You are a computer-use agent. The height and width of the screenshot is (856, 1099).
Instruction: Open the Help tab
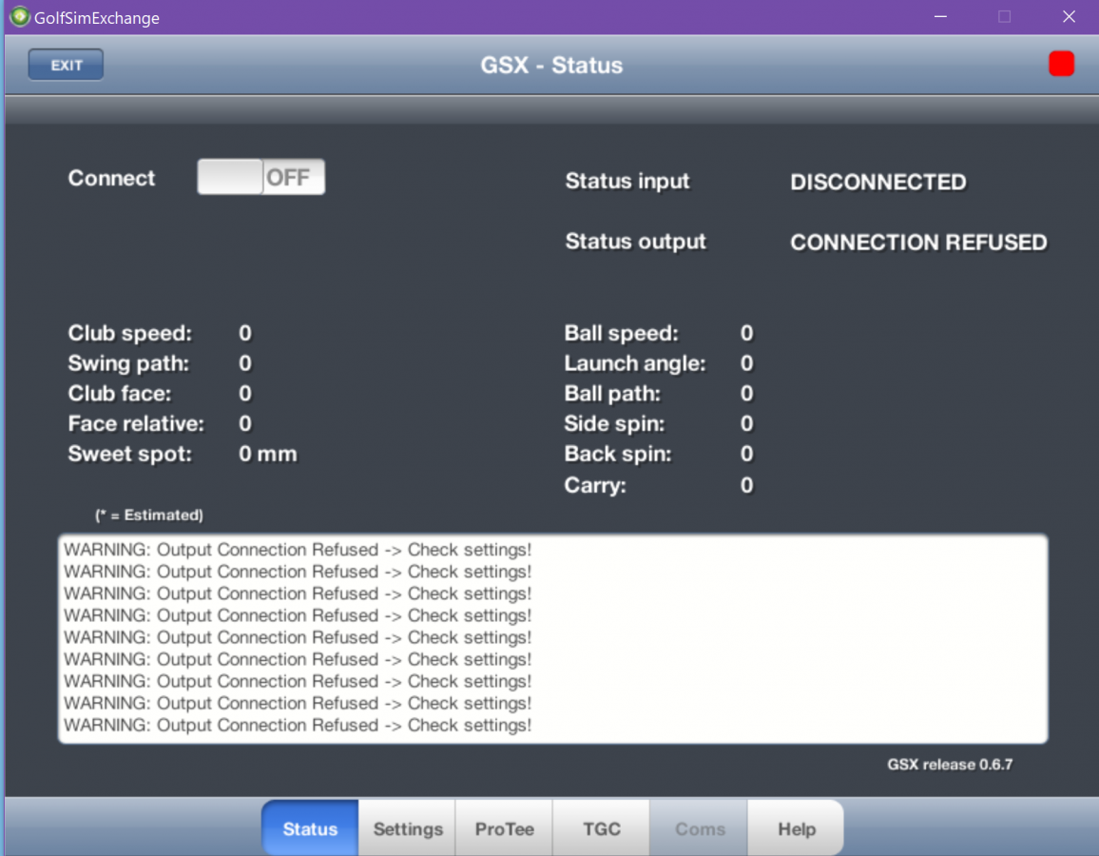(x=796, y=828)
